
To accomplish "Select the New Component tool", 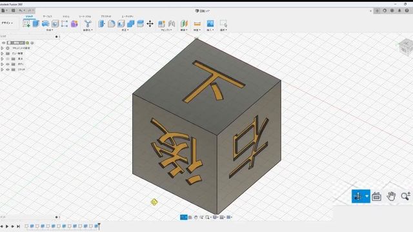I will tap(161, 24).
